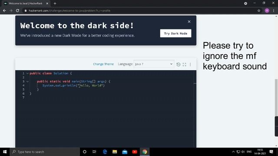The height and width of the screenshot is (156, 278).
Task: Reload the HackerRank page
Action: coord(17,10)
